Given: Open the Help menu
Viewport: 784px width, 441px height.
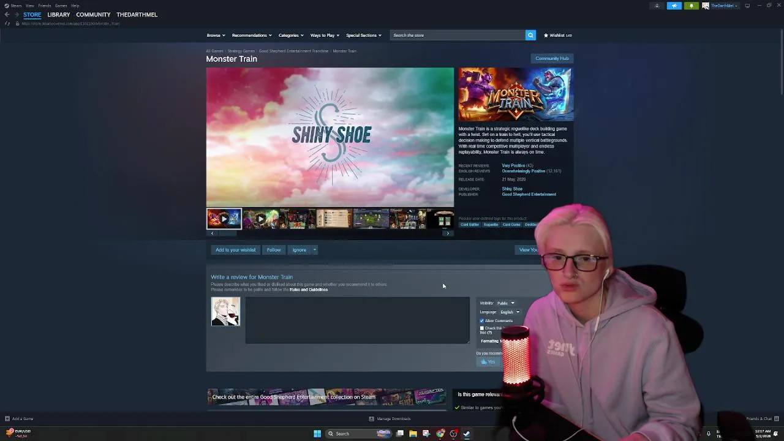Looking at the screenshot, I should pos(75,6).
